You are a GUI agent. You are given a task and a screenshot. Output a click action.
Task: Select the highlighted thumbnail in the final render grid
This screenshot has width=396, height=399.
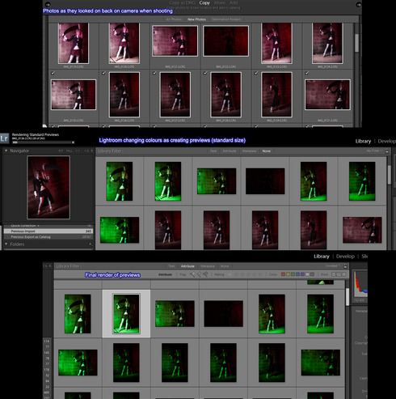(x=126, y=314)
